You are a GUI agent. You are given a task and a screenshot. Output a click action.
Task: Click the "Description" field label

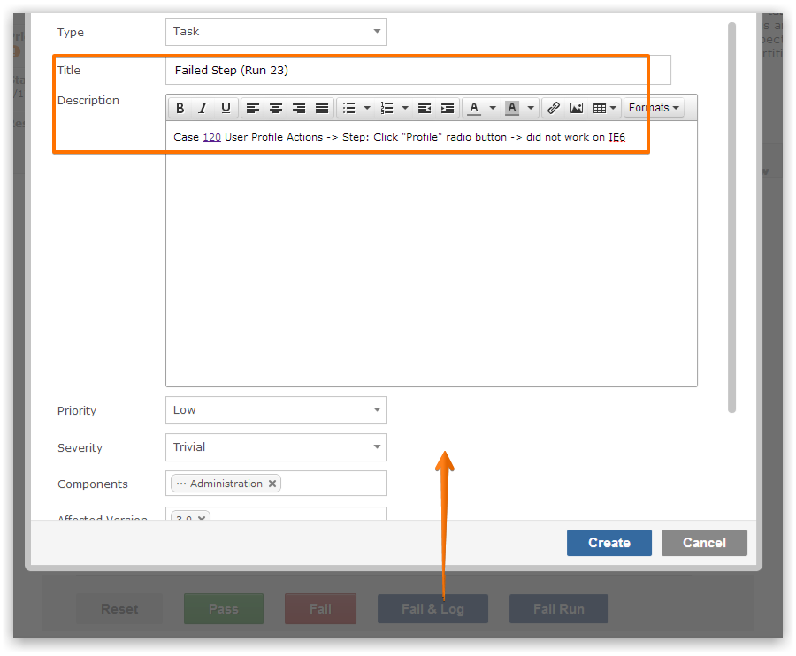88,101
